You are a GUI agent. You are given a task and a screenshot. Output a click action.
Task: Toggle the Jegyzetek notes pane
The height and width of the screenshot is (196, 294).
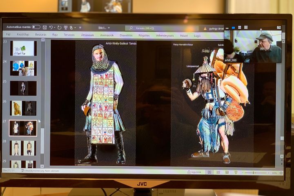[x=194, y=172]
